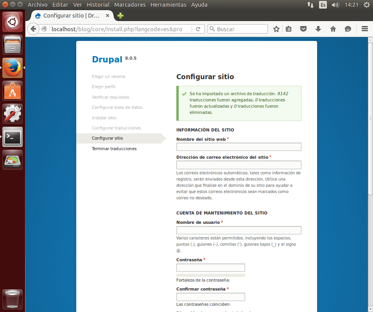This screenshot has width=373, height=312.
Task: Open network indicator in top panel
Action: tap(310, 5)
